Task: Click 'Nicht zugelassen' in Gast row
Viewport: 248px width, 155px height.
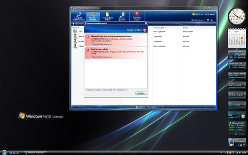Action: point(159,32)
